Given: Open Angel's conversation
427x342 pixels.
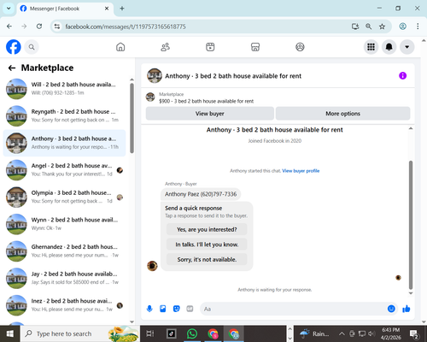Looking at the screenshot, I should tap(64, 170).
